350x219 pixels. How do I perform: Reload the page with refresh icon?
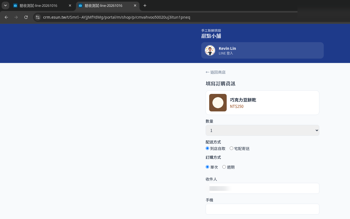pyautogui.click(x=26, y=17)
